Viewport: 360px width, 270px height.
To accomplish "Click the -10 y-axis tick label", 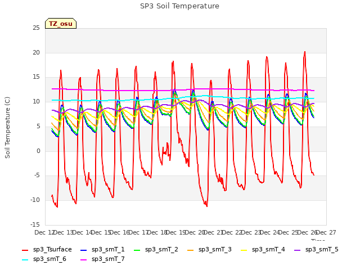I will [x=35, y=200].
